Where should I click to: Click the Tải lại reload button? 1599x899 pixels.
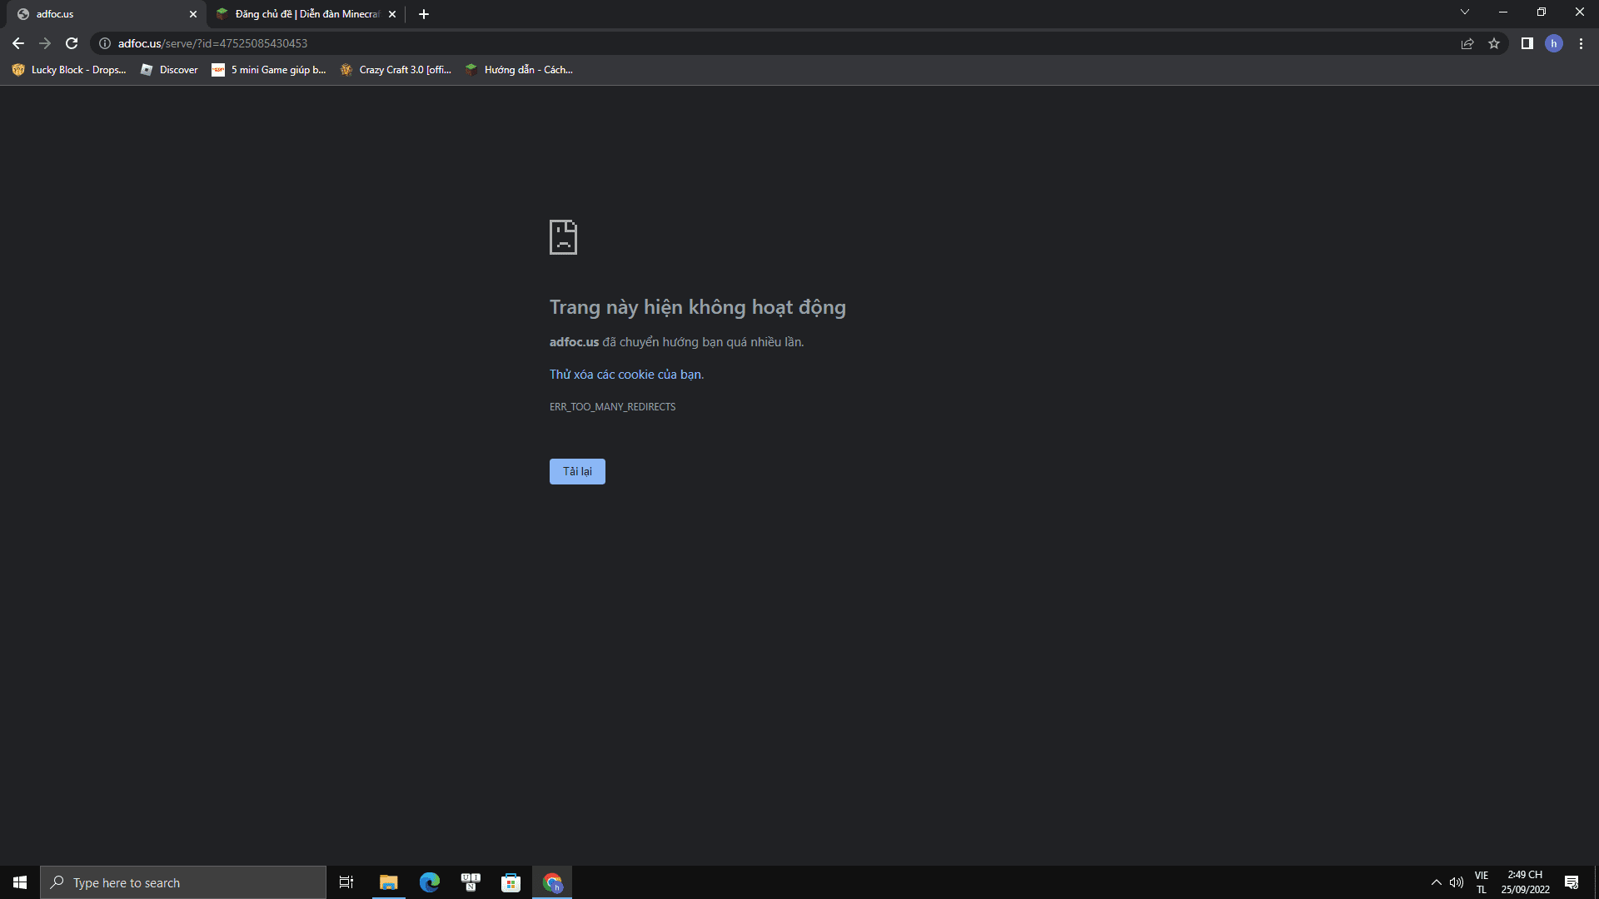pyautogui.click(x=577, y=471)
